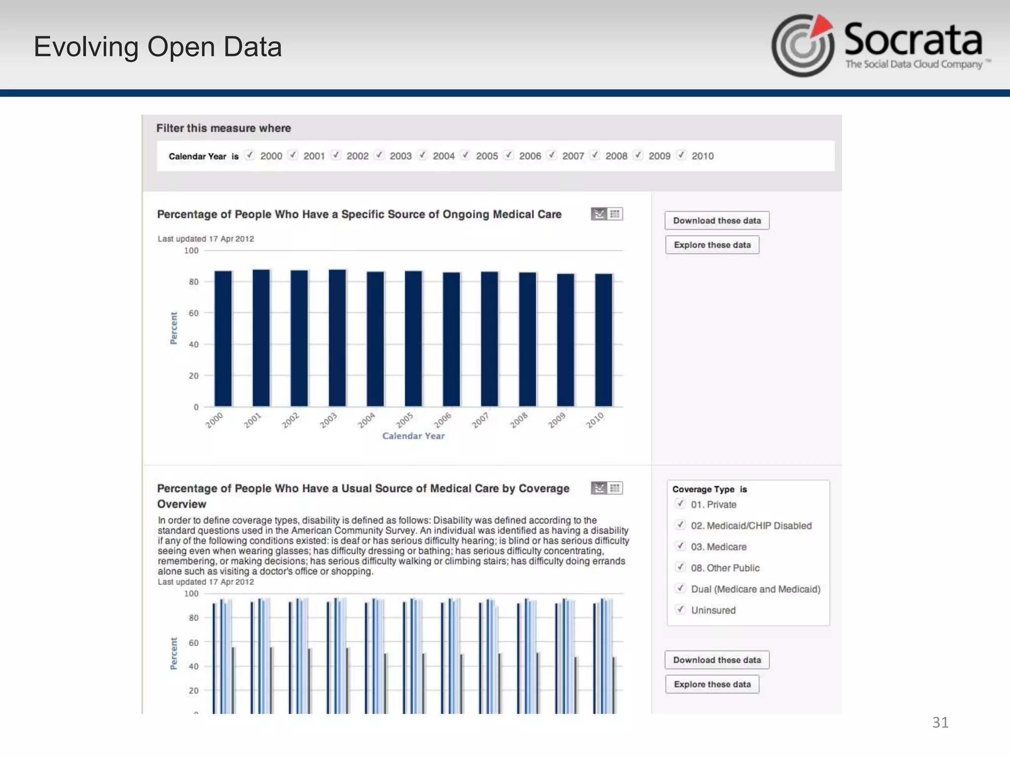Switch first chart to chart view icon
The width and height of the screenshot is (1010, 757).
[x=599, y=214]
